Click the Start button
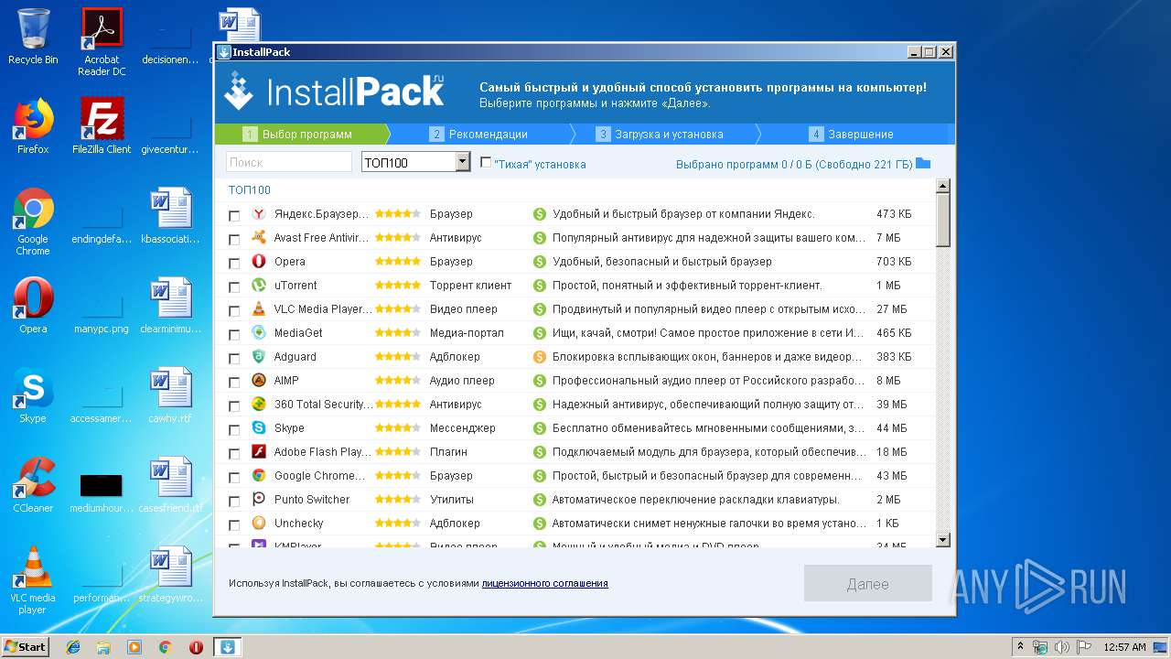The image size is (1171, 659). tap(25, 646)
